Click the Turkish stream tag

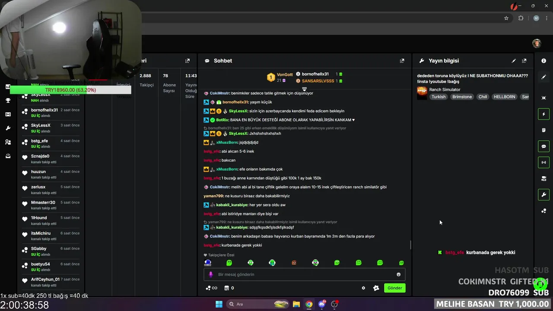[x=439, y=97]
